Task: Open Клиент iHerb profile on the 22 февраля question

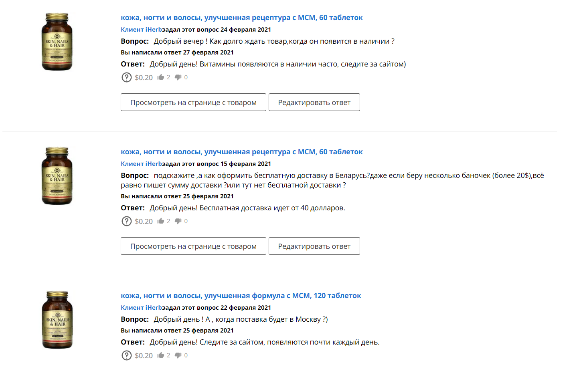Action: (141, 308)
